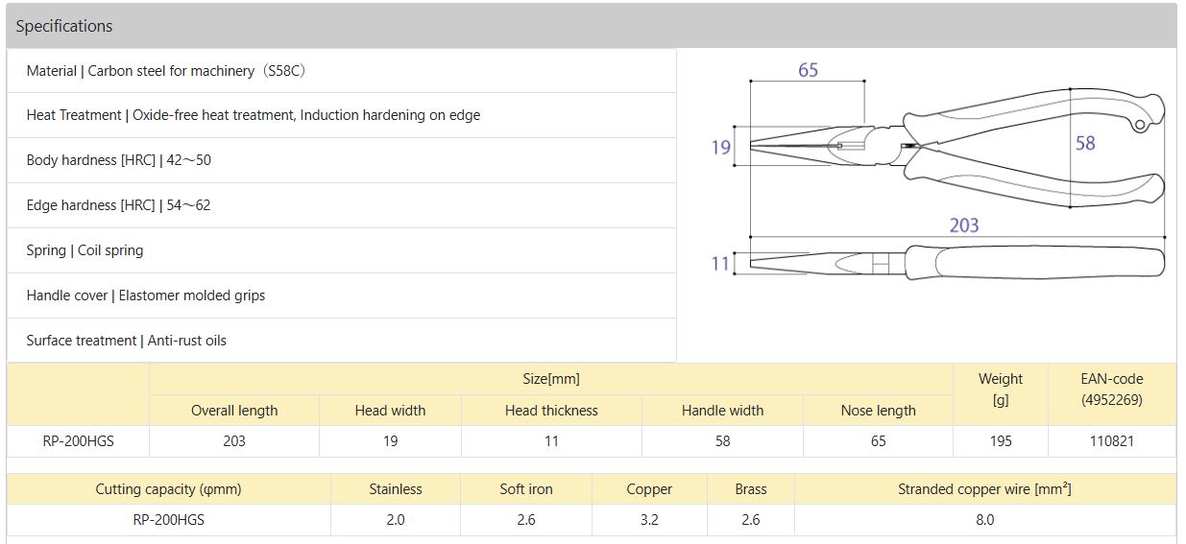Click the Specifications section header

[64, 26]
